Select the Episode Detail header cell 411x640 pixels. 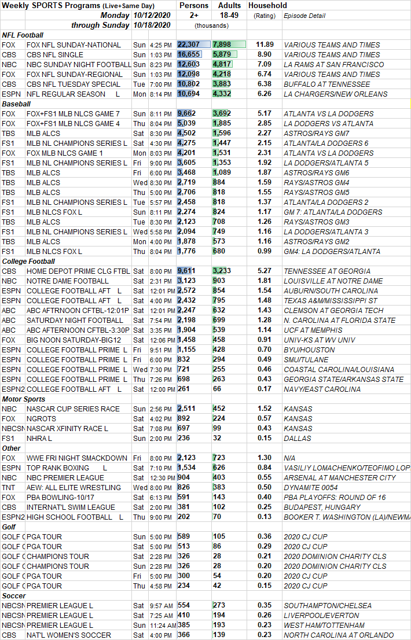(304, 16)
